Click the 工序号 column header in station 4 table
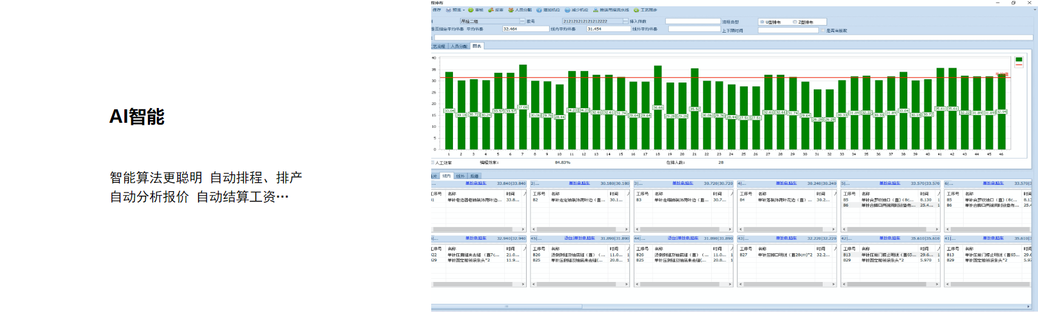Screen dimensions: 1038x312 pos(746,194)
